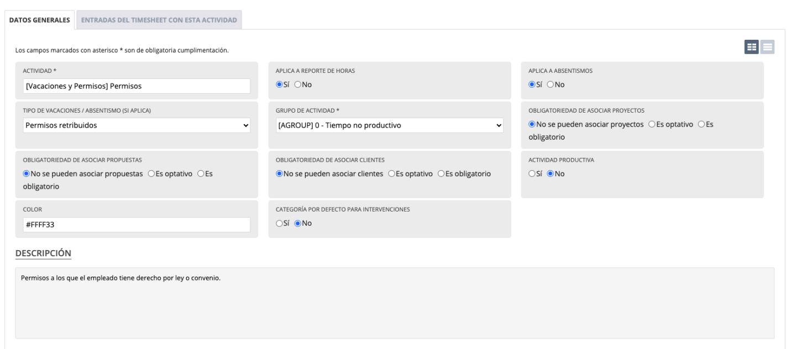796x349 pixels.
Task: Select No for Aplica a Absentismos
Action: [x=551, y=84]
